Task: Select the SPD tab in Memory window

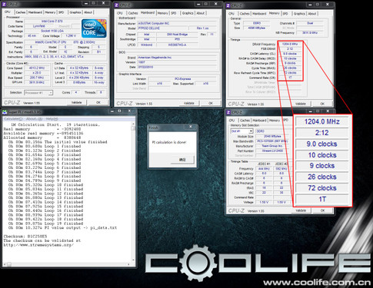Action: coord(285,14)
